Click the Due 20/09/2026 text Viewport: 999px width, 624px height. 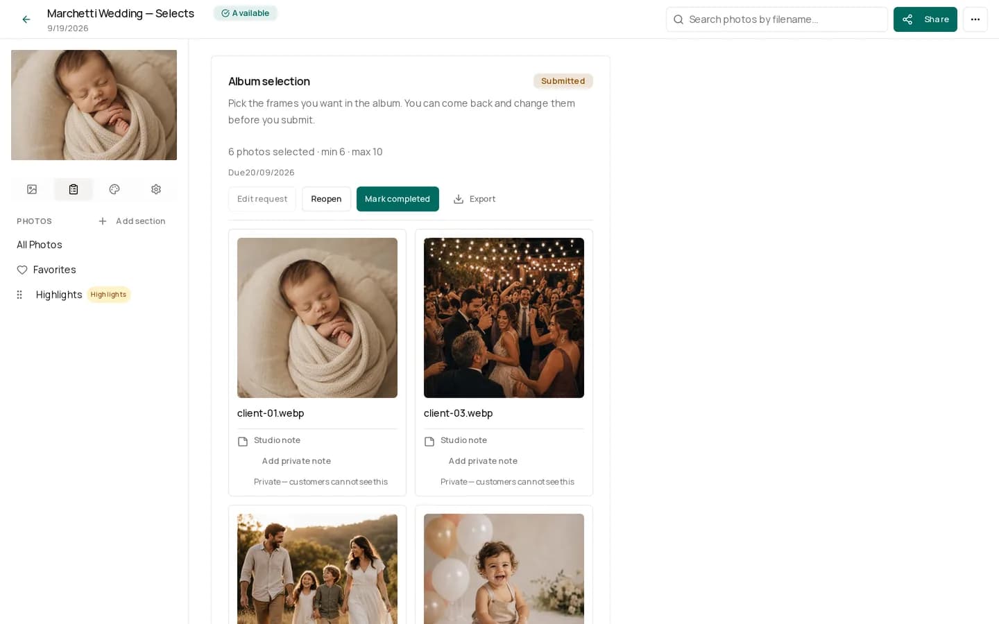[262, 173]
